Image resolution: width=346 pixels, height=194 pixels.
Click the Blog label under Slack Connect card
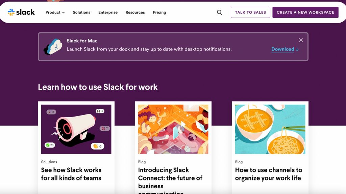coord(142,162)
